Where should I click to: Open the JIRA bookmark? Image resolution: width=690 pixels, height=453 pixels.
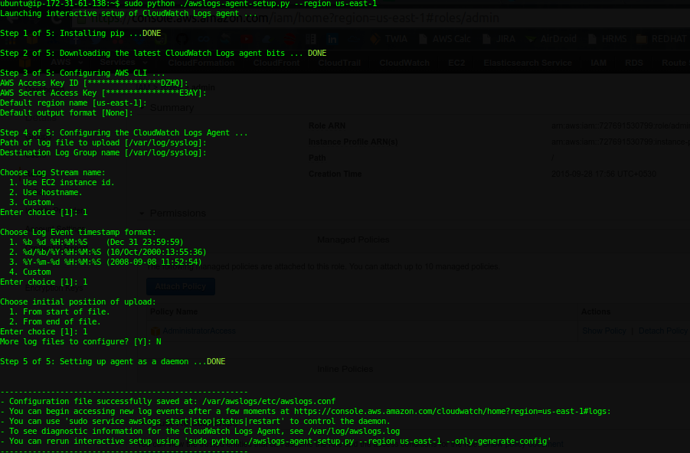(x=499, y=39)
